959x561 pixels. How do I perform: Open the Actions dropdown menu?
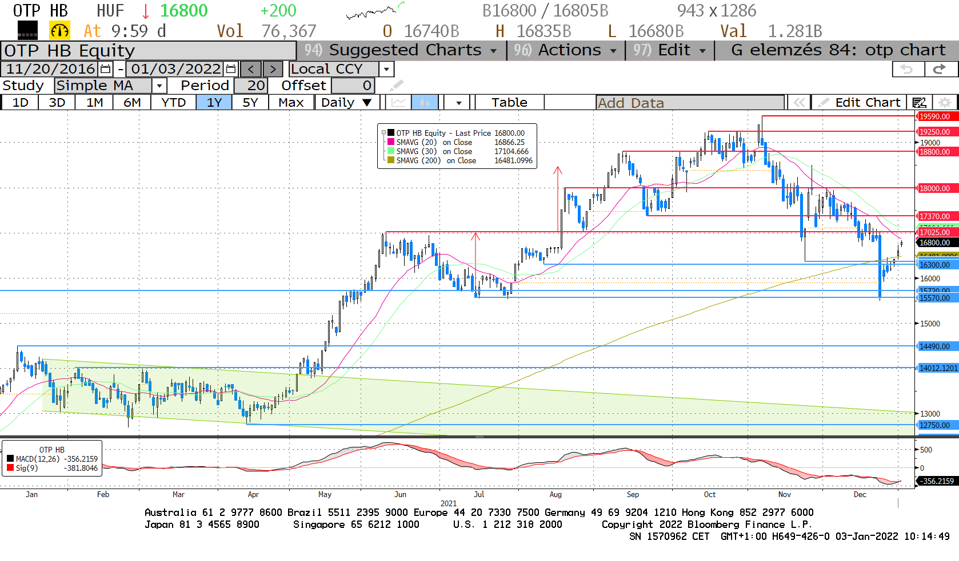[566, 50]
